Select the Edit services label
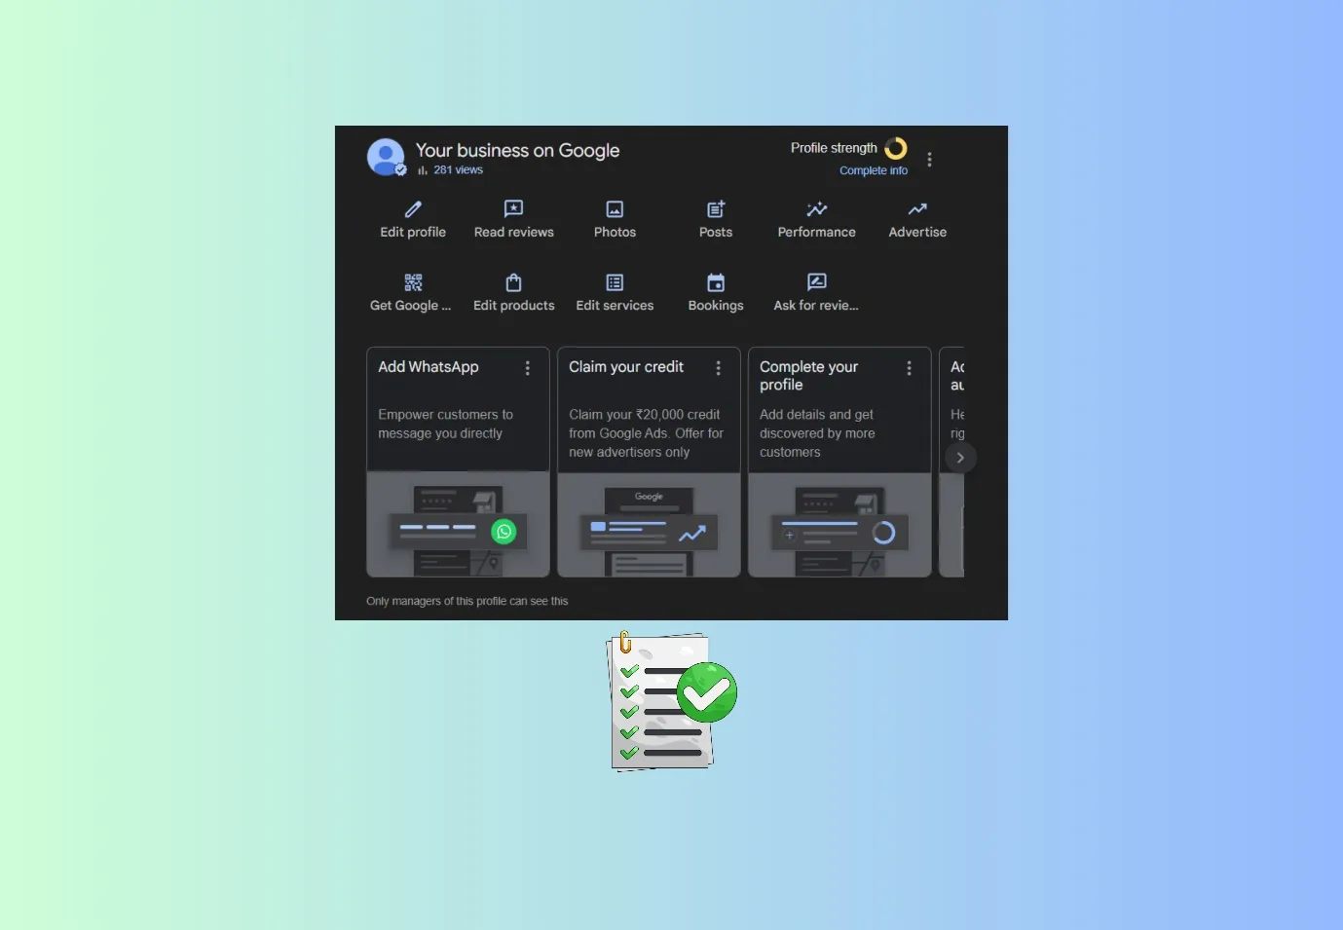Screen dimensions: 1343x930 pos(615,305)
